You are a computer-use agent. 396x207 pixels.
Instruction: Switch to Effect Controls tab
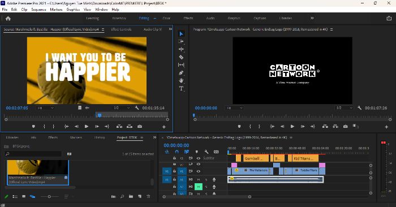pos(121,29)
